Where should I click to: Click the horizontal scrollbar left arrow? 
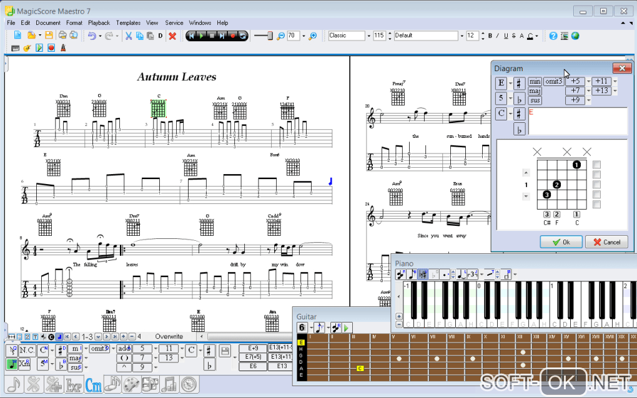[202, 336]
